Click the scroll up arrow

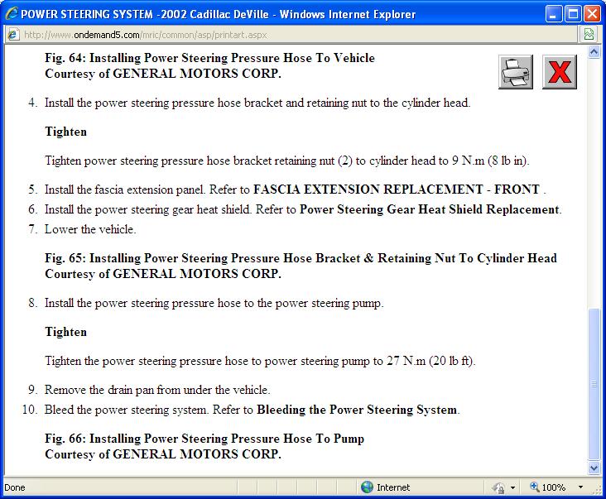coord(594,52)
